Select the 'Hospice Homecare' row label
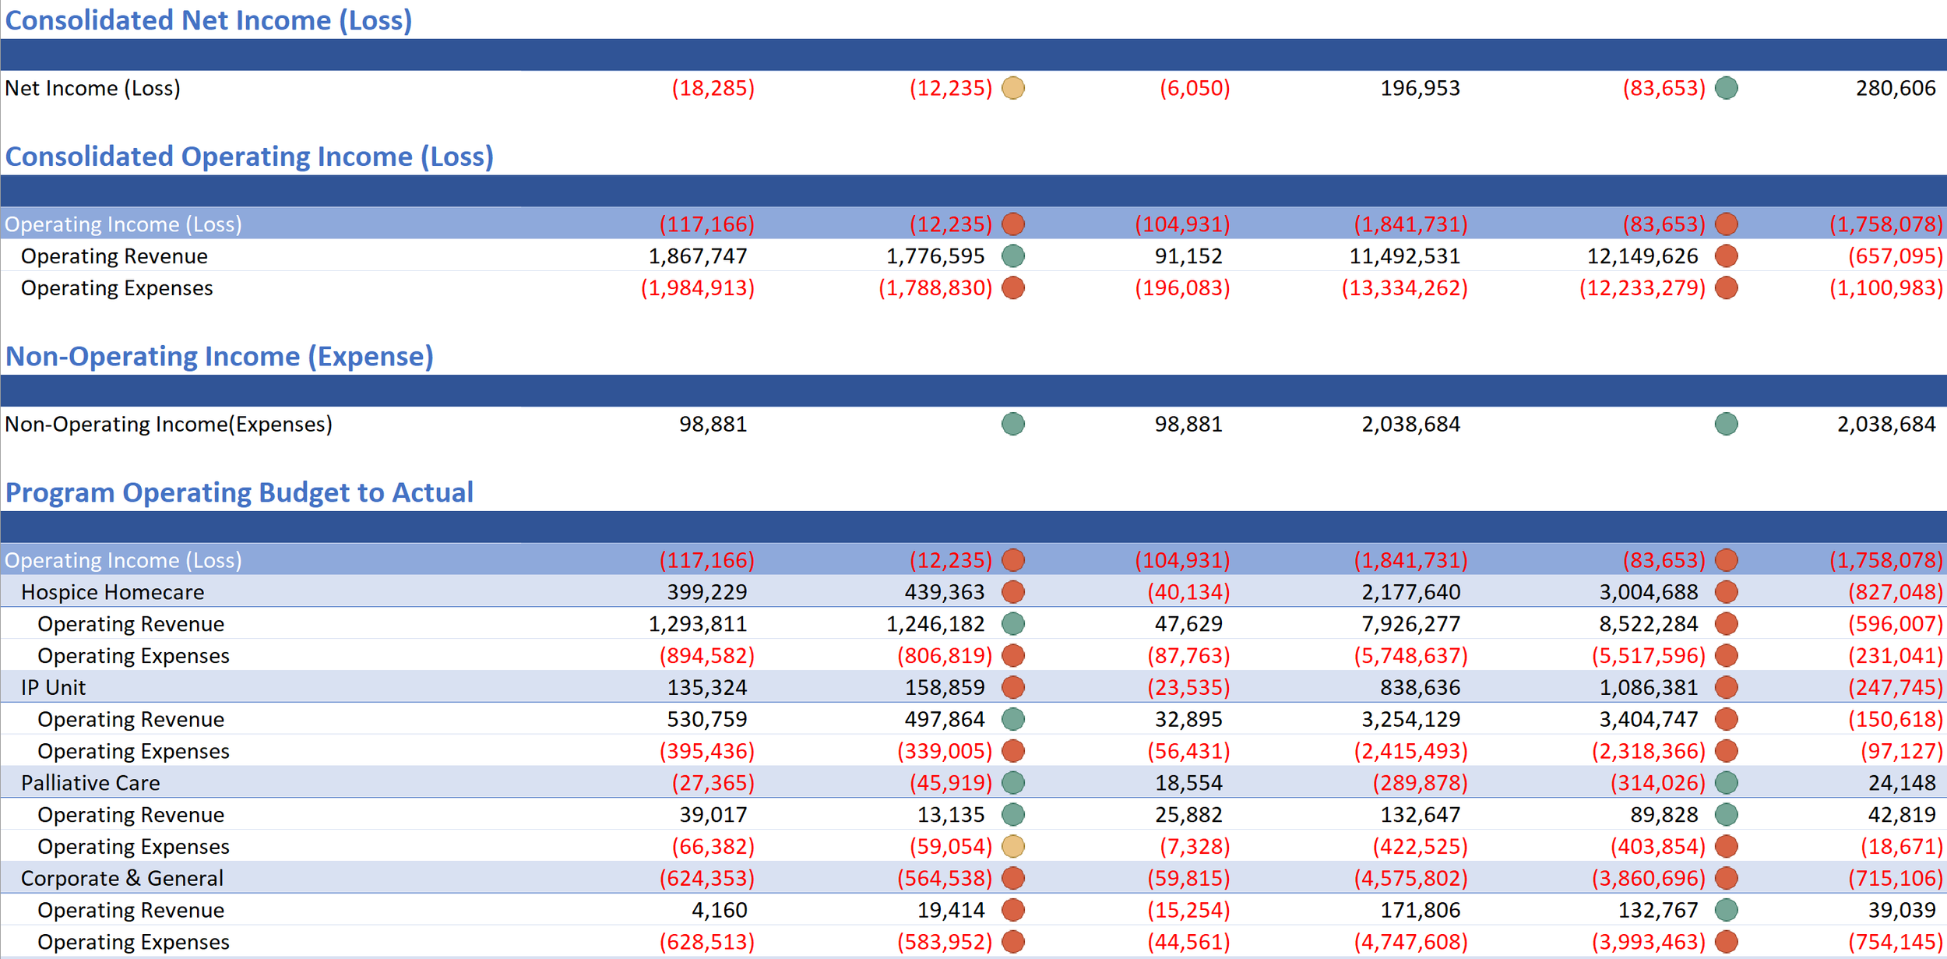This screenshot has width=1947, height=959. point(112,592)
